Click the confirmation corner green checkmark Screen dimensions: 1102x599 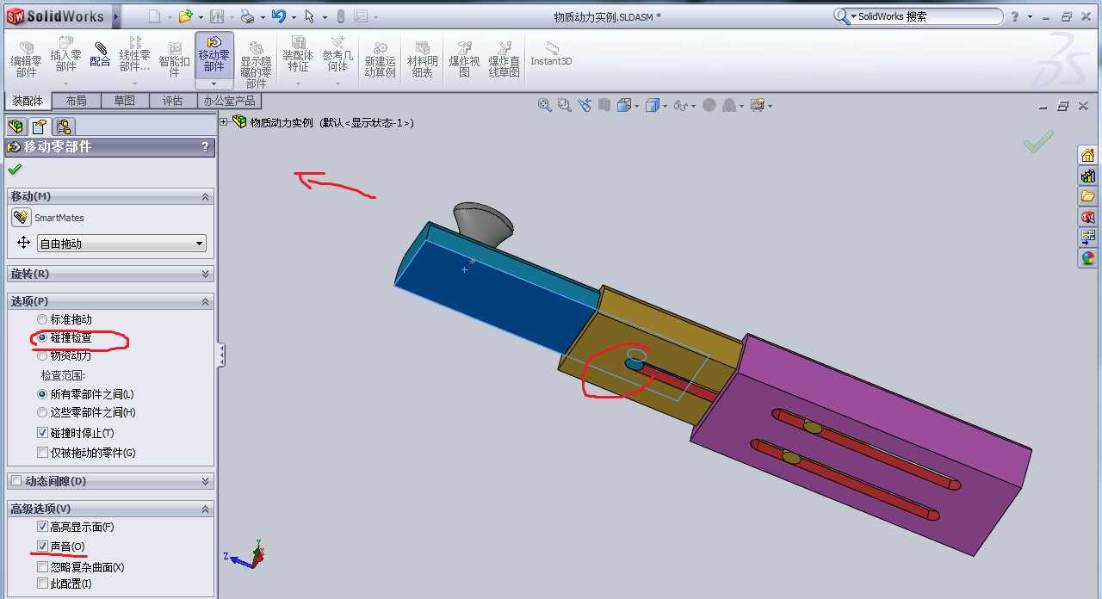click(1039, 141)
